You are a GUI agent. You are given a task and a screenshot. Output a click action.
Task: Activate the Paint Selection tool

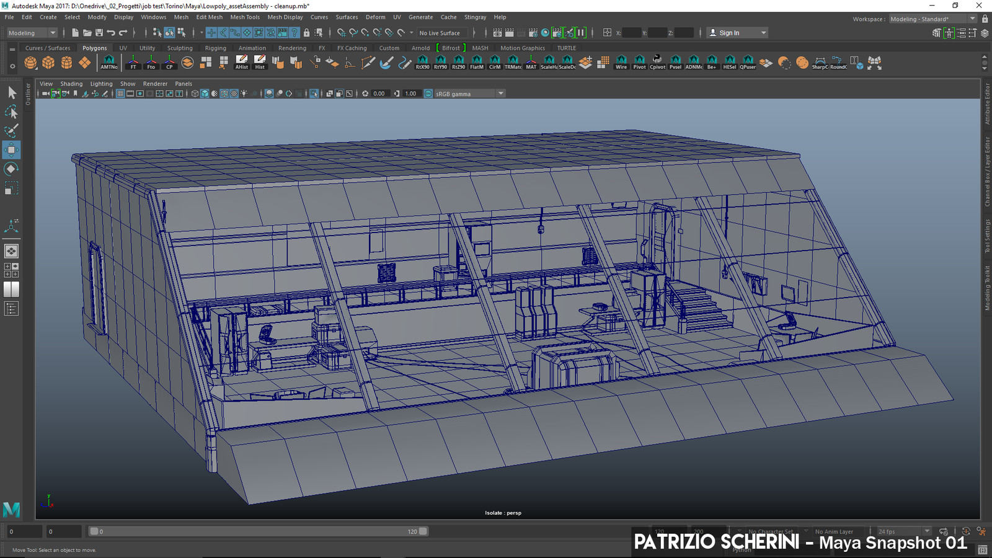coord(11,131)
